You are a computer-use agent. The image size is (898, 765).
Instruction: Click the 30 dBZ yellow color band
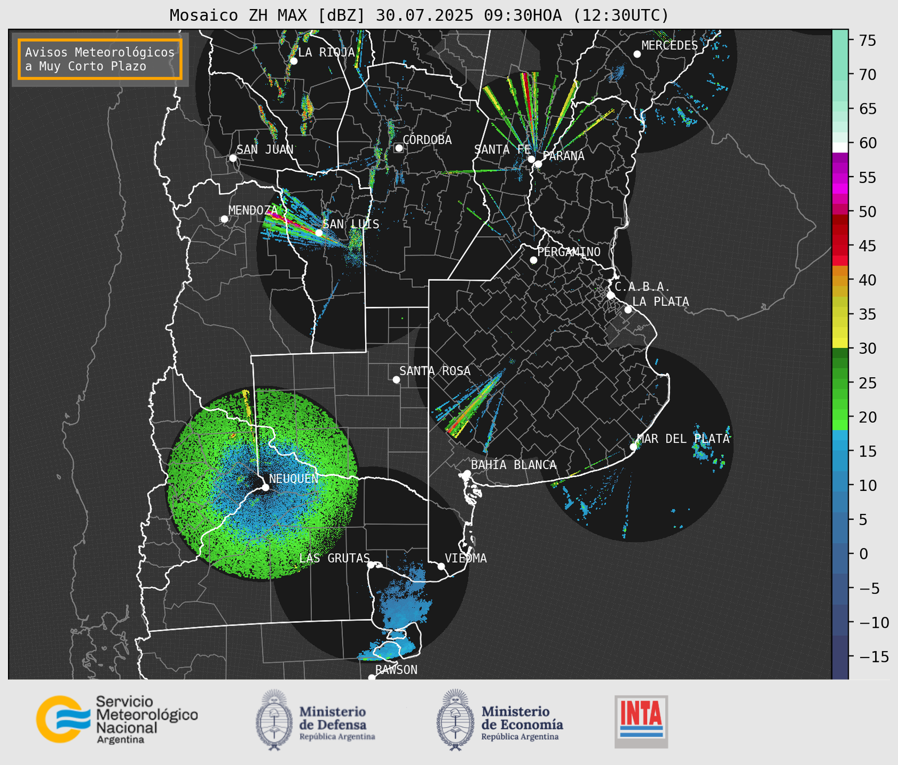pyautogui.click(x=840, y=344)
